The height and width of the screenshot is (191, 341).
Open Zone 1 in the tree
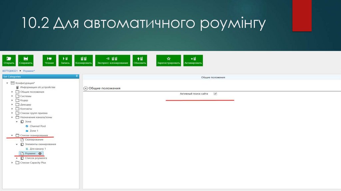point(34,131)
